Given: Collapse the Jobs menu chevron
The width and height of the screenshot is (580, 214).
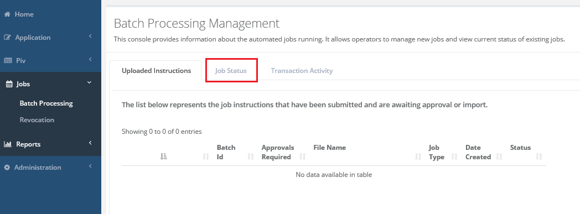Looking at the screenshot, I should pyautogui.click(x=89, y=83).
